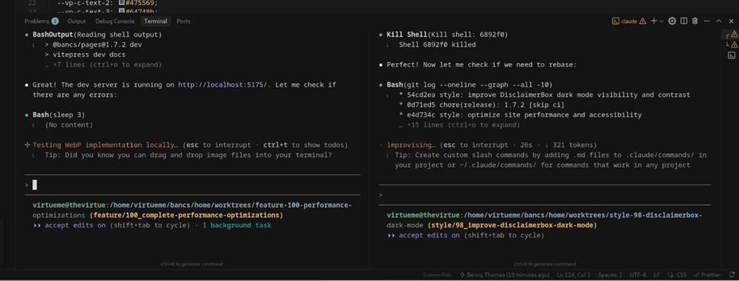Close the terminal panel with X

(x=731, y=21)
